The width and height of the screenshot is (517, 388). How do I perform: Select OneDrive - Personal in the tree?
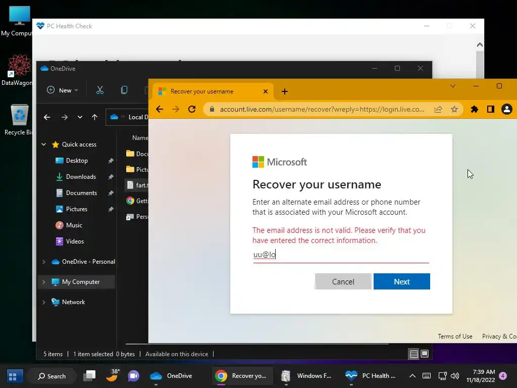coord(88,262)
